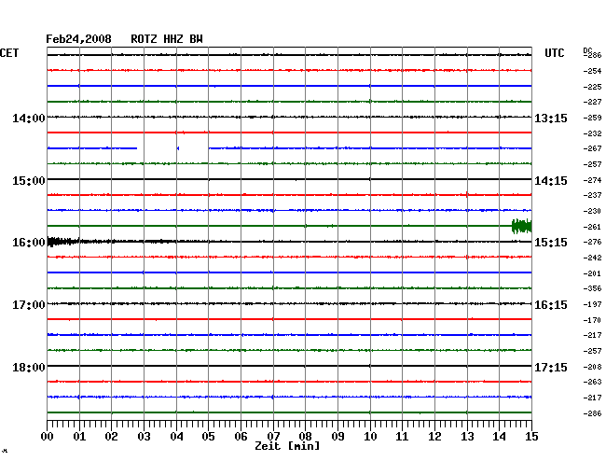Screen dimensions: 606x461
Task: Click the 17:00 CET time label
Action: pos(29,305)
